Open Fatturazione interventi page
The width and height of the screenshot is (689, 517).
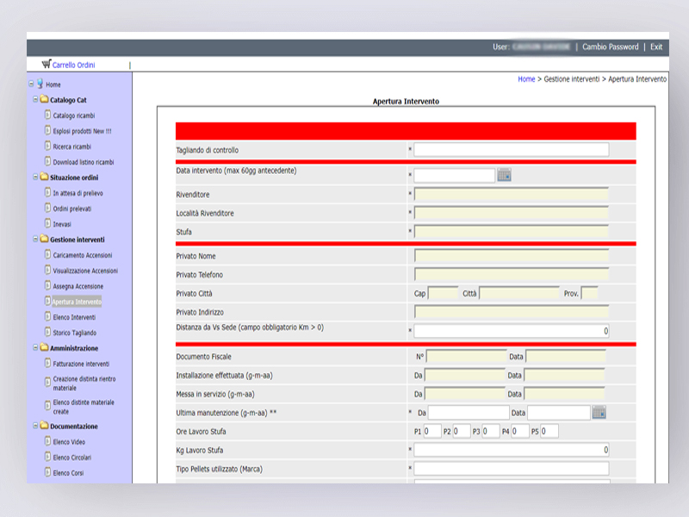81,364
